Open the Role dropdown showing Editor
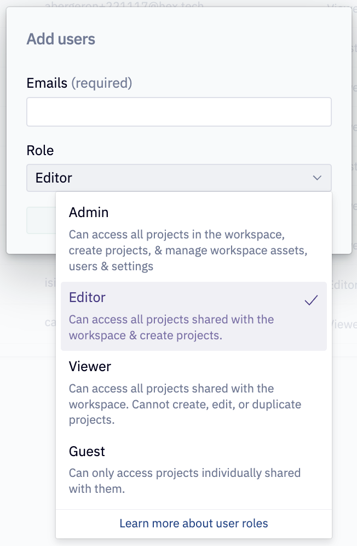Screen dimensions: 357x546 coord(179,178)
